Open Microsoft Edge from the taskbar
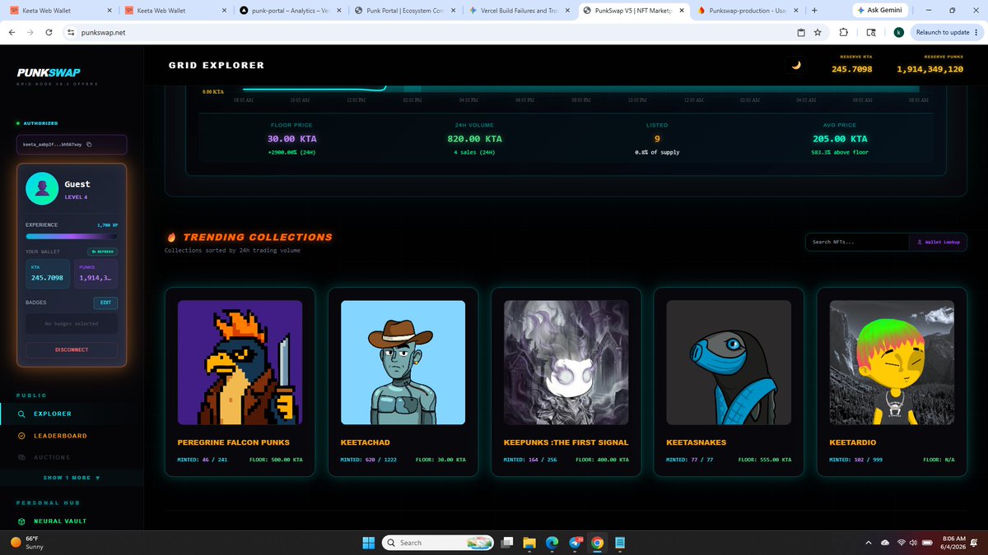The height and width of the screenshot is (555, 988). click(x=552, y=543)
